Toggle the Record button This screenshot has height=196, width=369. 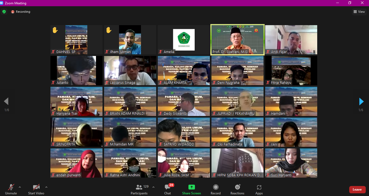[216, 189]
